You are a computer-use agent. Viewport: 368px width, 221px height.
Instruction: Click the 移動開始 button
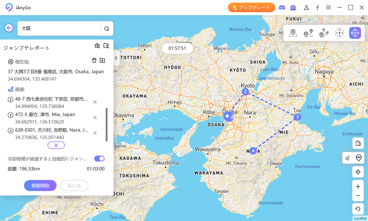pyautogui.click(x=40, y=186)
